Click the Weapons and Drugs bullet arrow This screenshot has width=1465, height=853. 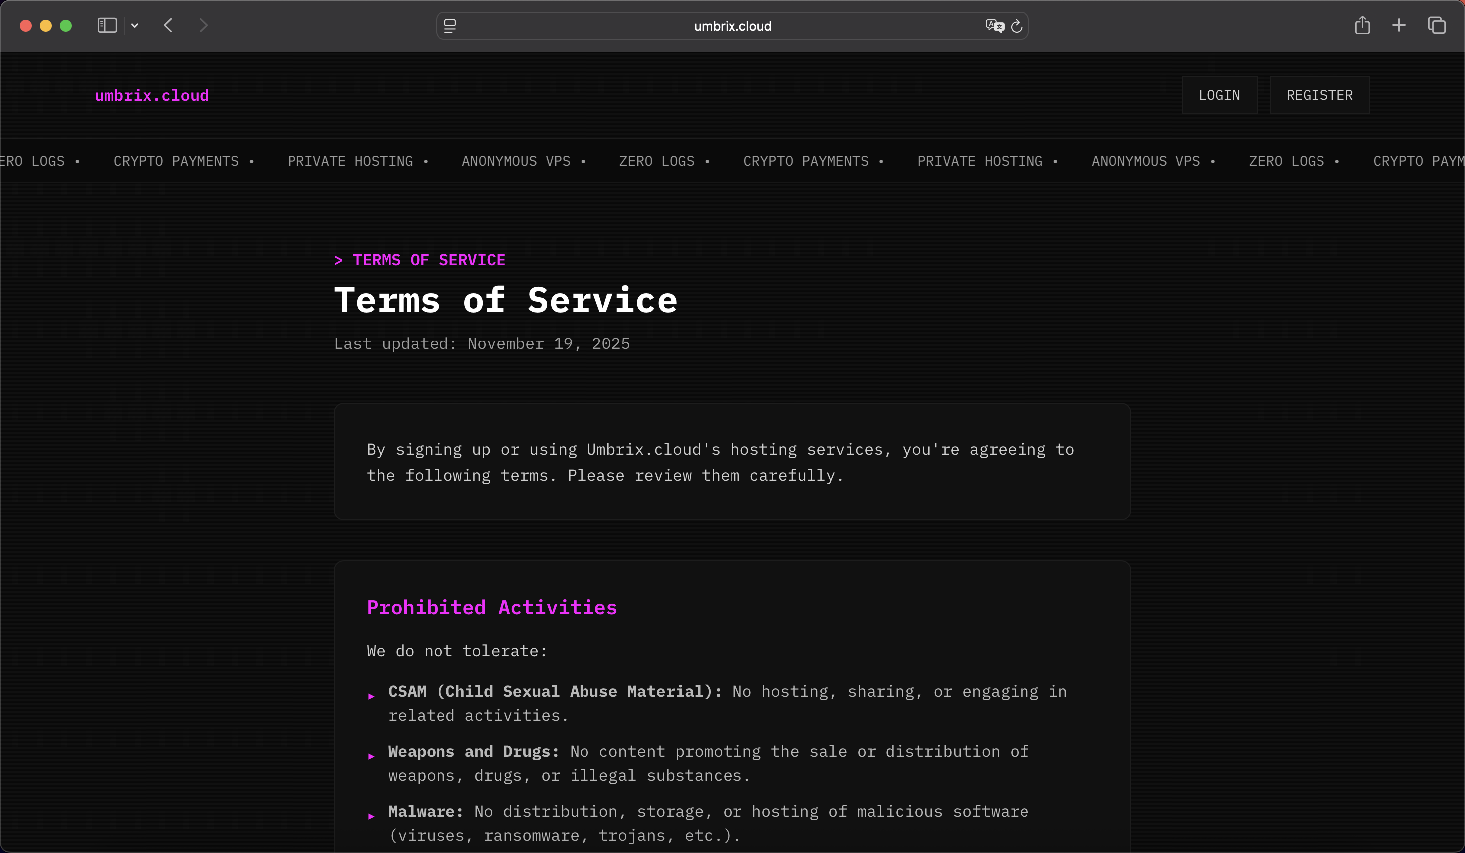tap(371, 756)
